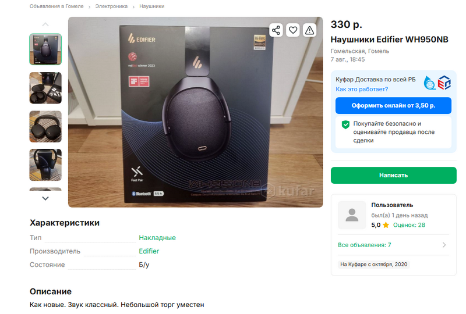Go to "Наушники" breadcrumb category
Screen dimensions: 466x314
pyautogui.click(x=151, y=6)
